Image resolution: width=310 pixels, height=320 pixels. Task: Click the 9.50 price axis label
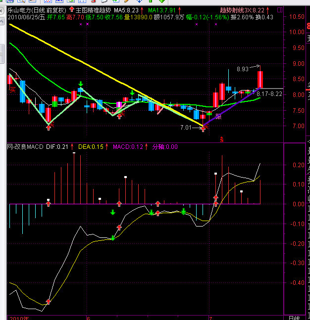[298, 48]
